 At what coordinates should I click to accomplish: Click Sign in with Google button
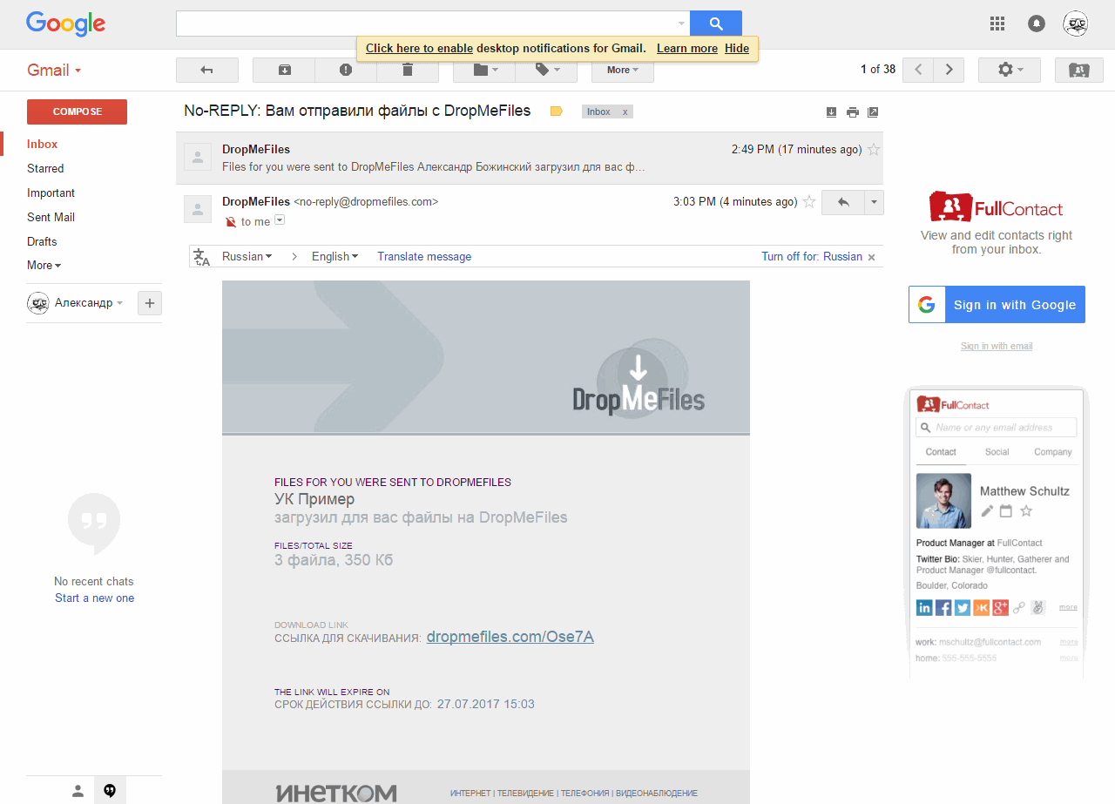pyautogui.click(x=997, y=305)
